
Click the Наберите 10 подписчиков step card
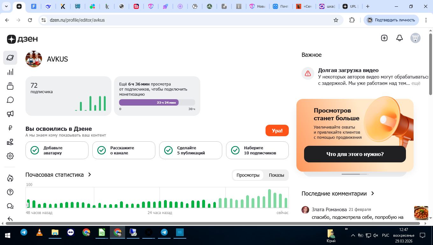click(x=258, y=150)
